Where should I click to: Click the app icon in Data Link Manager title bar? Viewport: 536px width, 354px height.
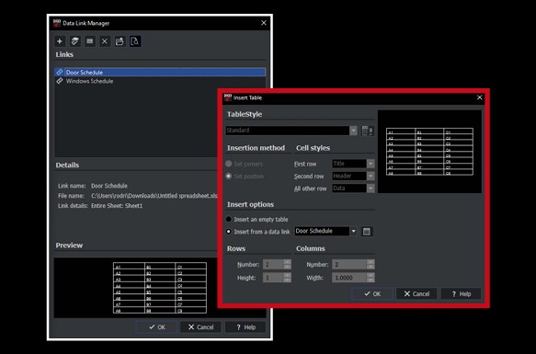57,23
